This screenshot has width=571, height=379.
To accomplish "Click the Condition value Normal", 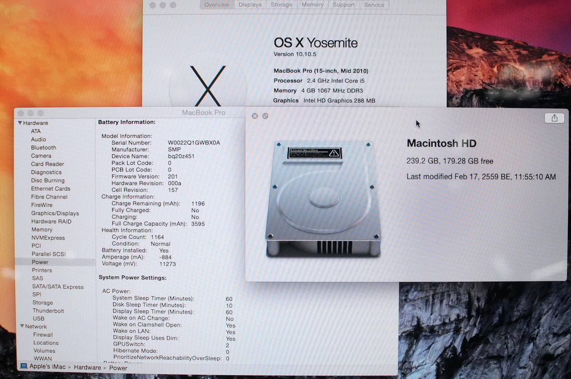I will (160, 244).
